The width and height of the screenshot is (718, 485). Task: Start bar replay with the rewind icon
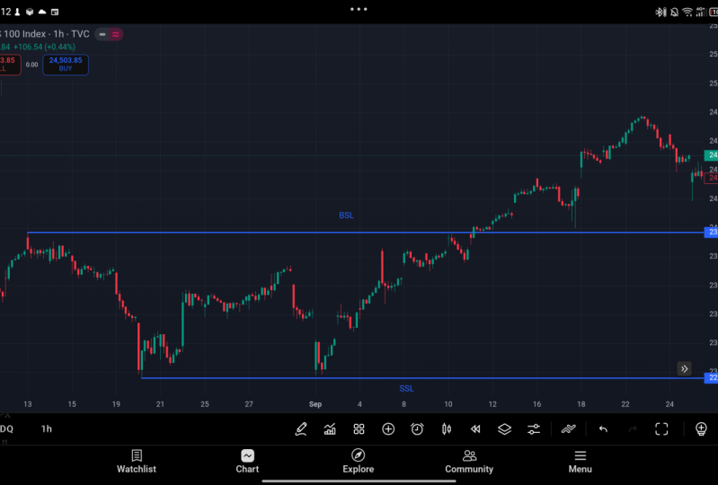[x=475, y=428]
